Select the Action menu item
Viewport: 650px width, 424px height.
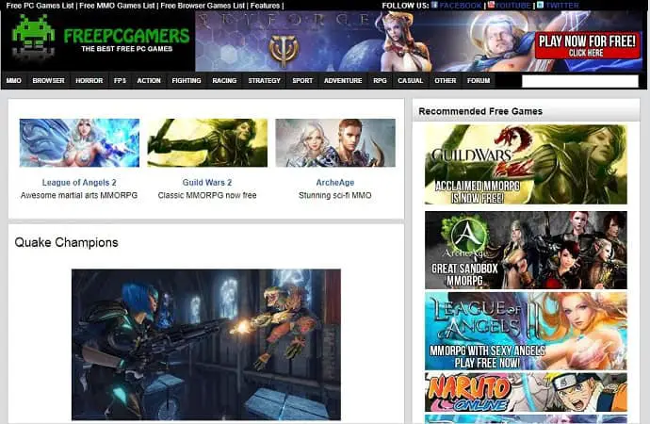tap(149, 80)
